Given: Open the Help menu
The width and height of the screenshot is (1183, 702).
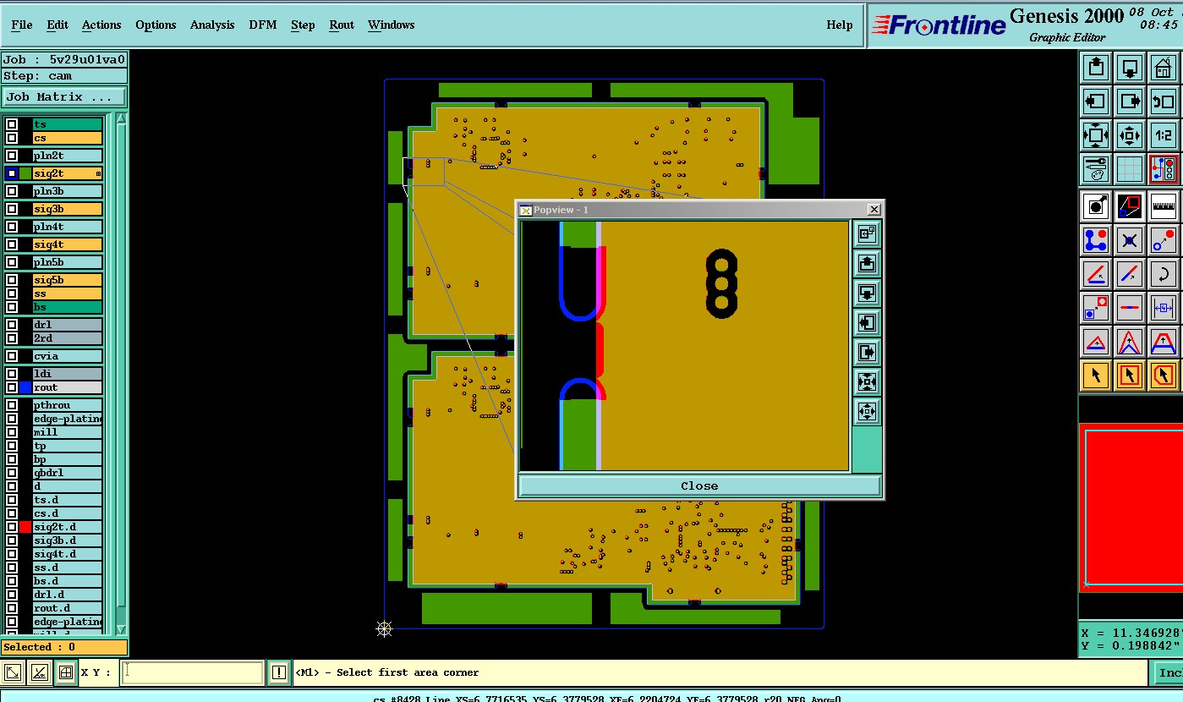Looking at the screenshot, I should pyautogui.click(x=840, y=25).
